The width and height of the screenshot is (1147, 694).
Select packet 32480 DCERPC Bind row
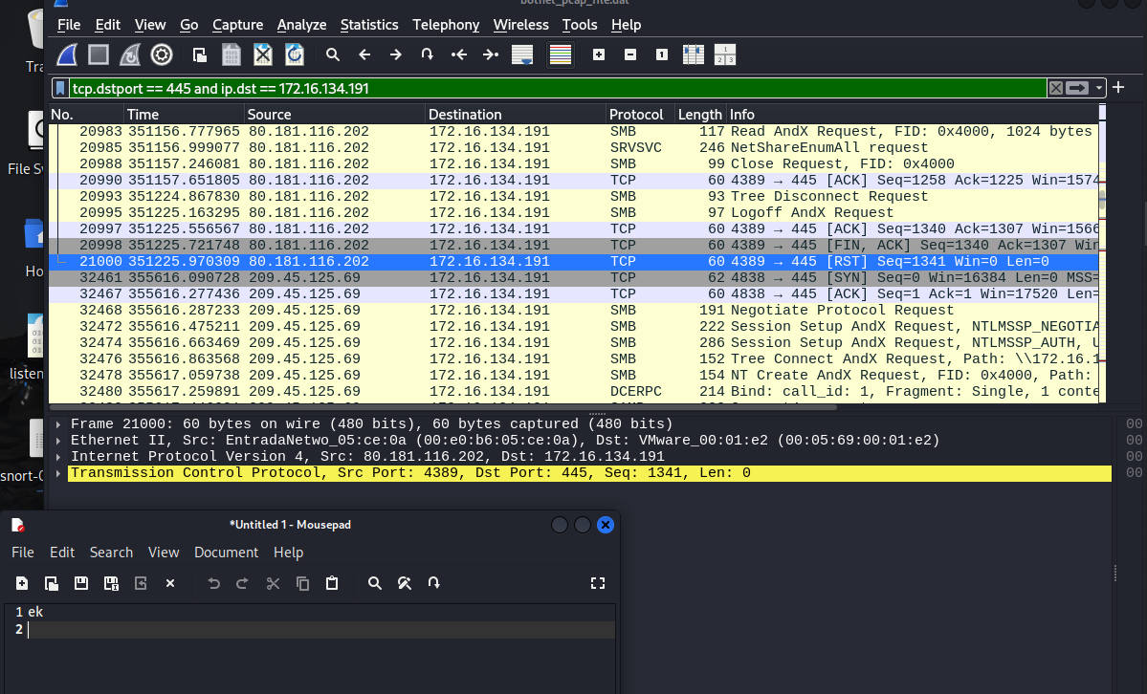pyautogui.click(x=574, y=391)
